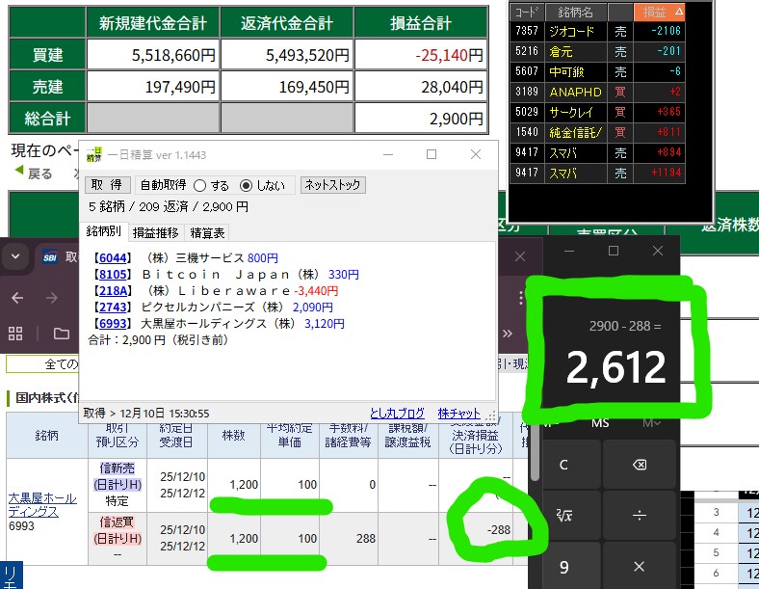Open the bookmarks folder icon

[61, 334]
